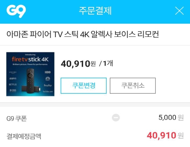
Task: Close the 주문결제 order payment page
Action: (x=179, y=11)
